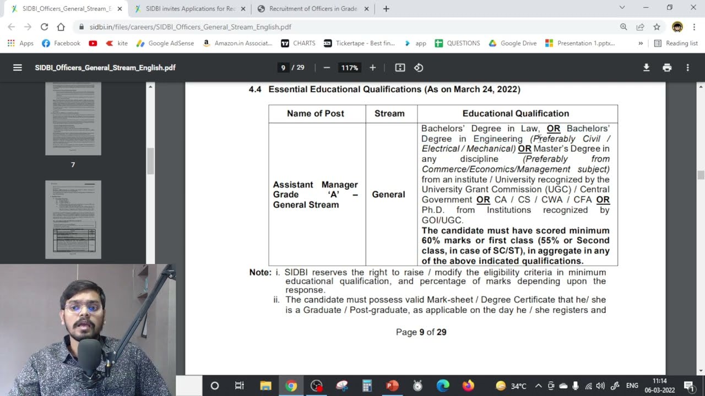Open Windows search Cortana circle
The image size is (705, 396).
pos(215,386)
